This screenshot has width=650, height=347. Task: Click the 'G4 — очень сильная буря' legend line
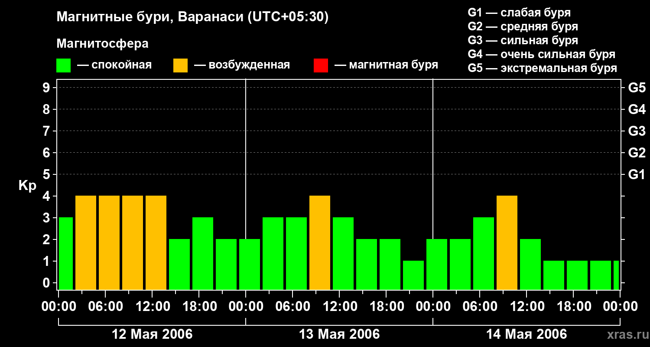pyautogui.click(x=541, y=54)
